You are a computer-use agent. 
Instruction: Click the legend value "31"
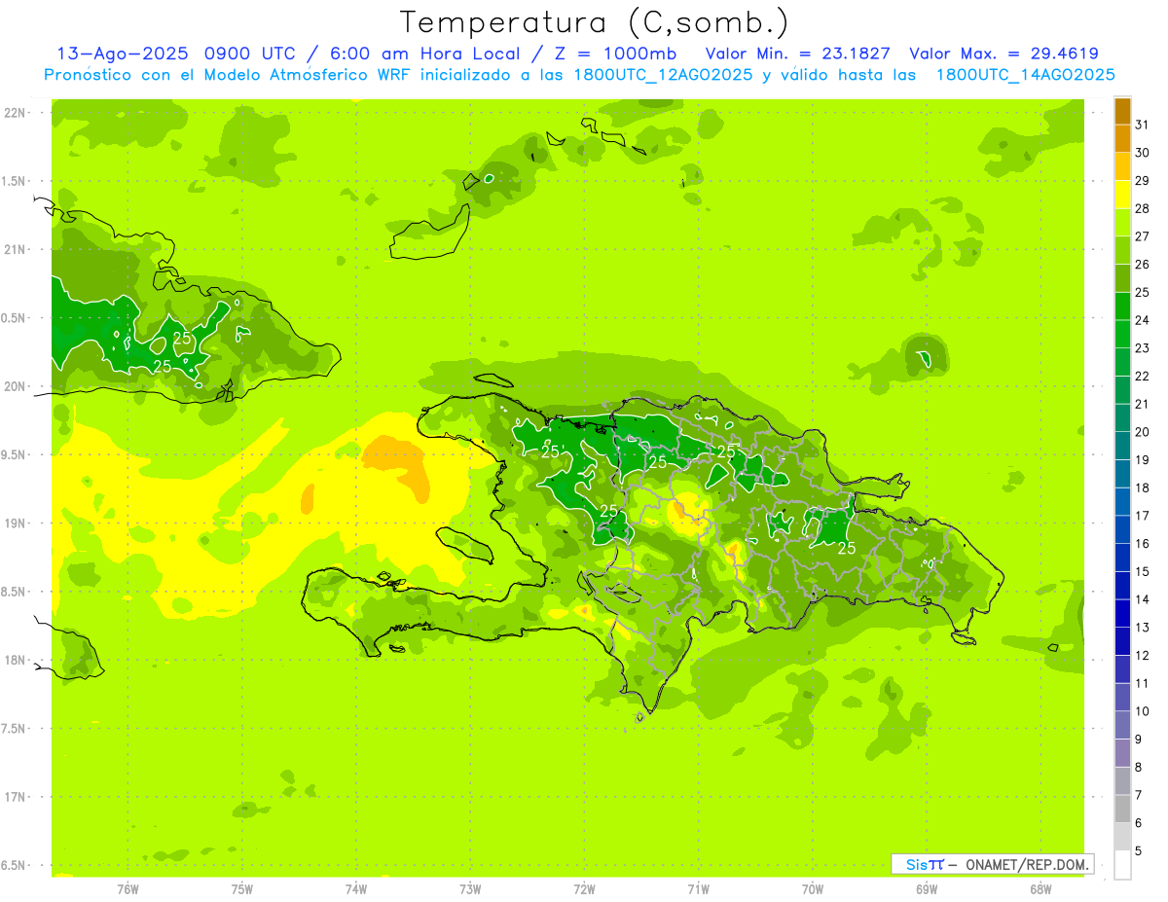[x=1143, y=125]
